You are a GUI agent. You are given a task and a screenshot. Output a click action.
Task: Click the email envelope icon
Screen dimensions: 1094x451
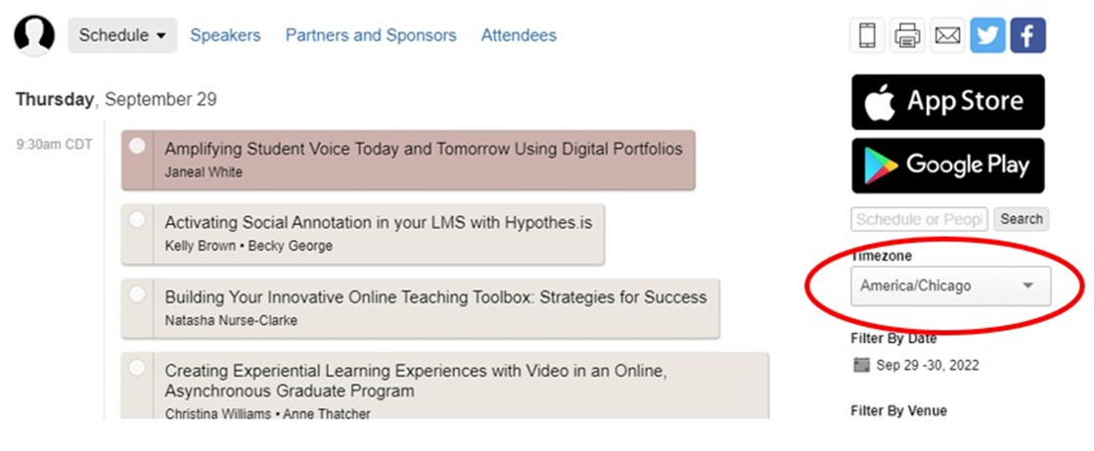click(947, 36)
